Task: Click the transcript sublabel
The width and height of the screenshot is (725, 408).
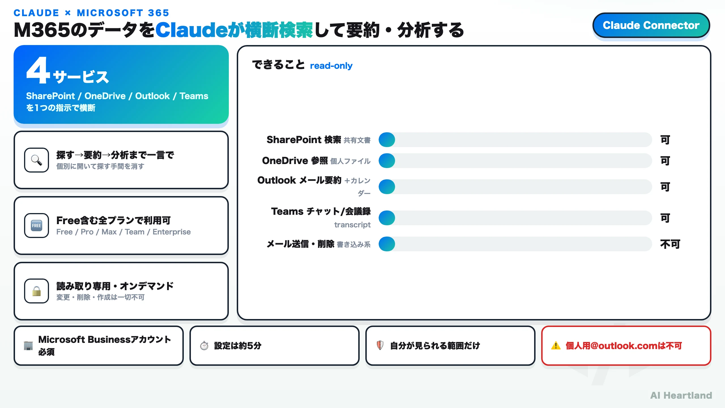Action: pyautogui.click(x=352, y=225)
